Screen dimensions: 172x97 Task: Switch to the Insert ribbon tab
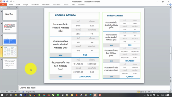click(18, 5)
